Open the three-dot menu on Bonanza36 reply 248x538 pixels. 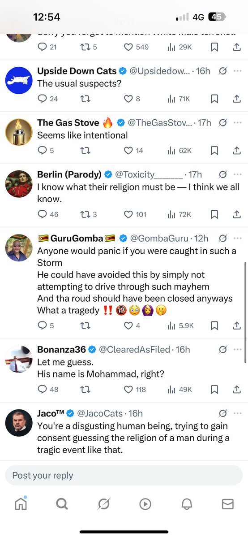click(238, 349)
